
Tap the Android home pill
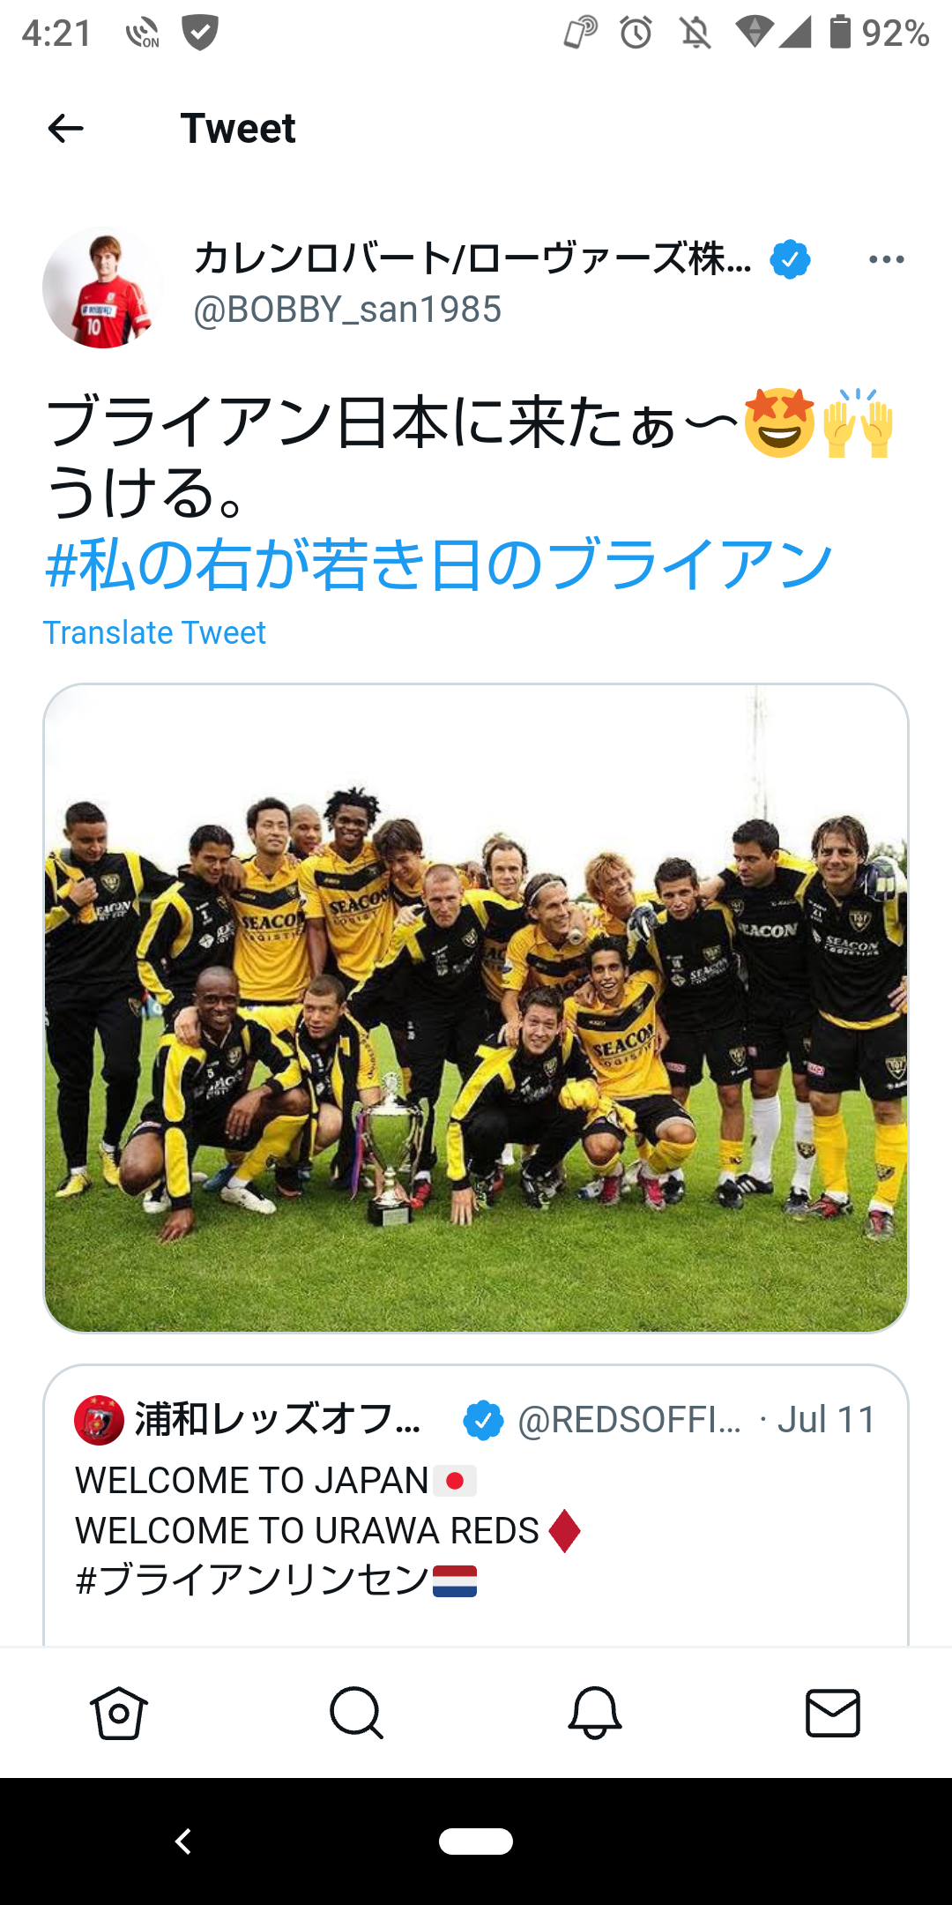[x=476, y=1841]
